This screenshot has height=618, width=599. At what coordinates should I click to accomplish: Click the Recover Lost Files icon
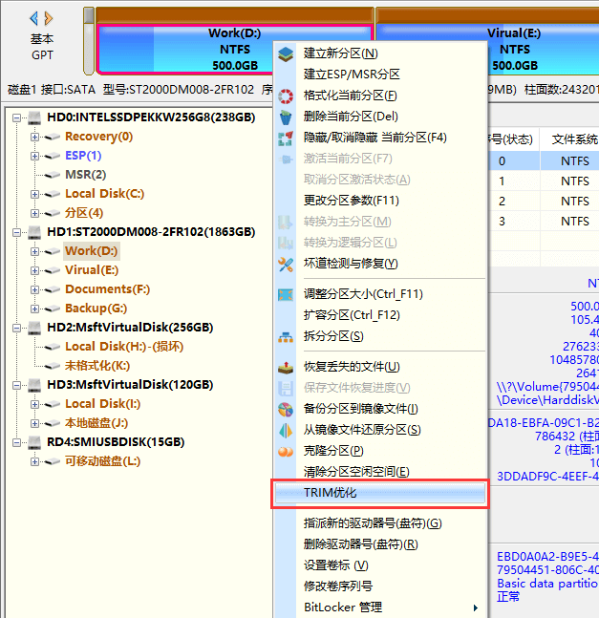286,367
